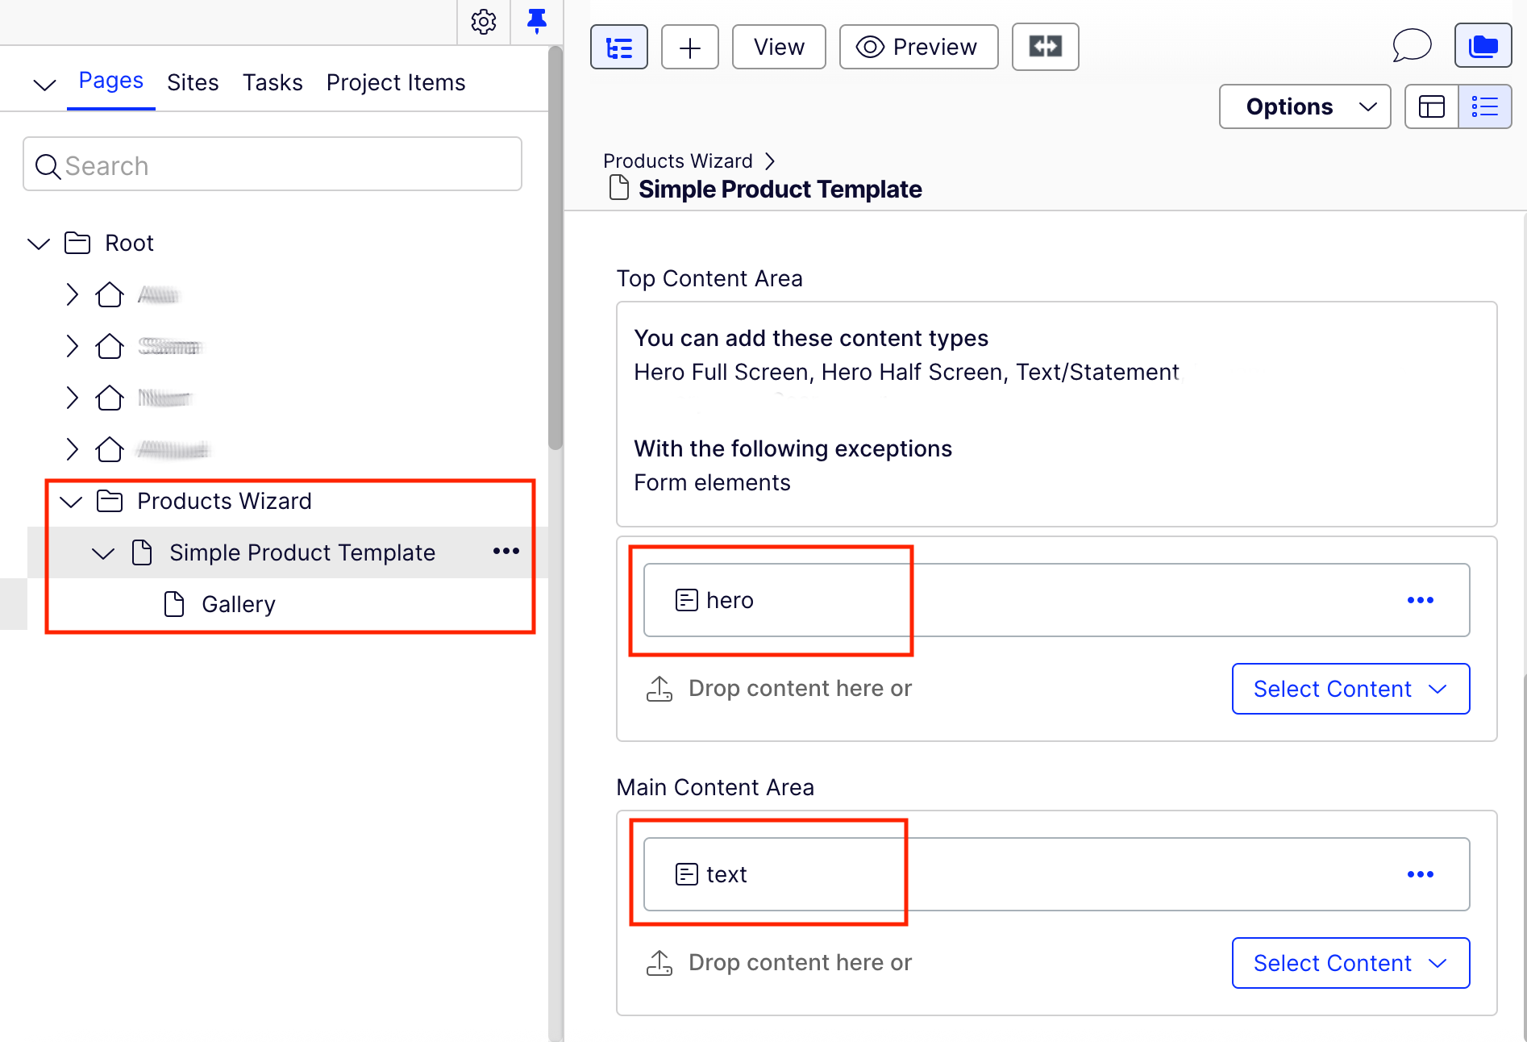Collapse the Root tree node
The width and height of the screenshot is (1527, 1042).
point(39,244)
